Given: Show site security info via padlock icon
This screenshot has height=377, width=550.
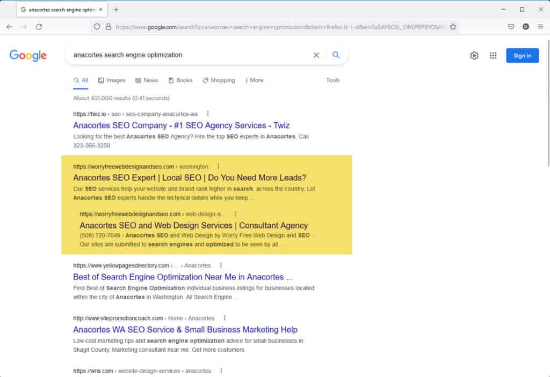Looking at the screenshot, I should (x=108, y=27).
